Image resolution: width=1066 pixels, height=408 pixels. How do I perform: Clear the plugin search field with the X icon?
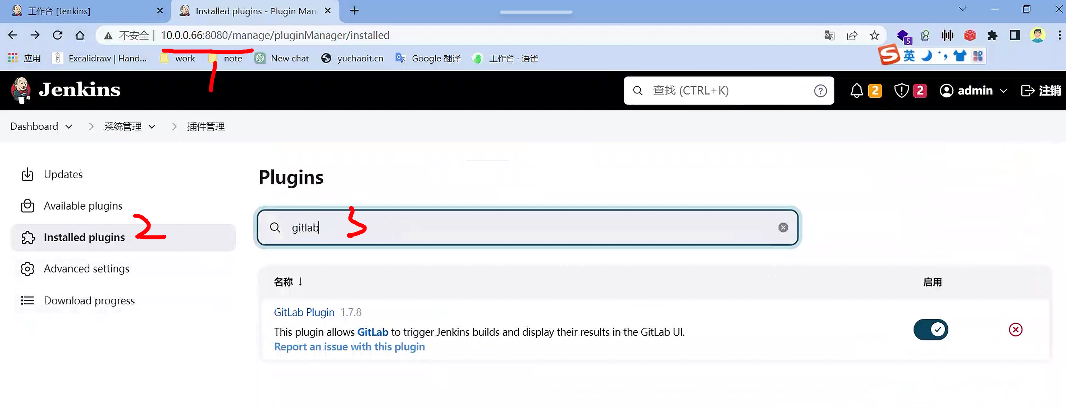point(783,227)
